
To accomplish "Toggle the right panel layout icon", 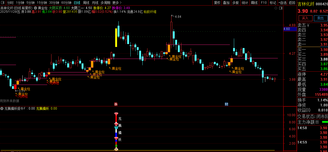I will (x=281, y=8).
